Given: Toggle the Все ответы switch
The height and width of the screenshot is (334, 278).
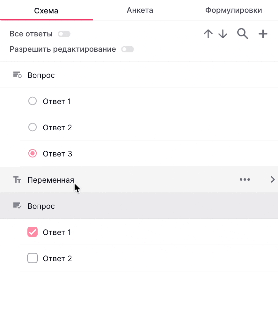Looking at the screenshot, I should point(64,34).
